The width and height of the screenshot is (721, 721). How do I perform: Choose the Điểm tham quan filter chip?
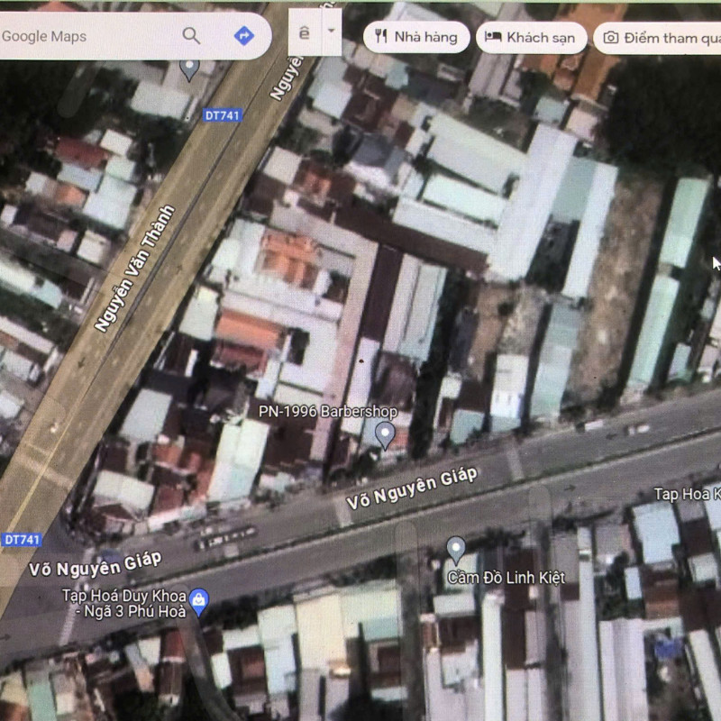[x=662, y=38]
